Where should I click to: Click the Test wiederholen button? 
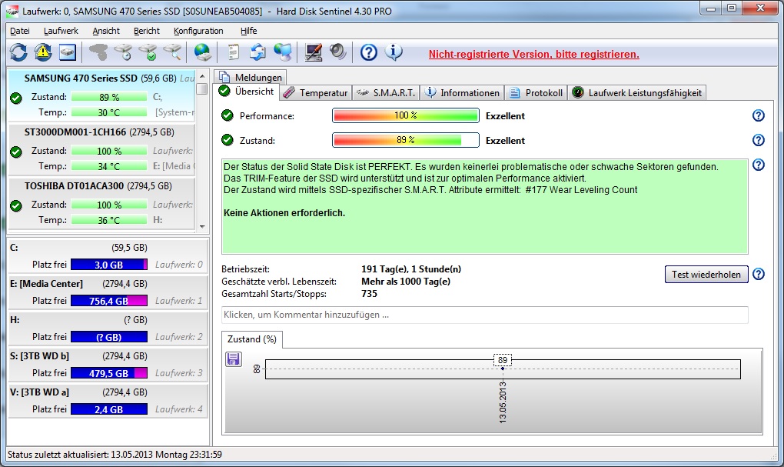pos(706,275)
